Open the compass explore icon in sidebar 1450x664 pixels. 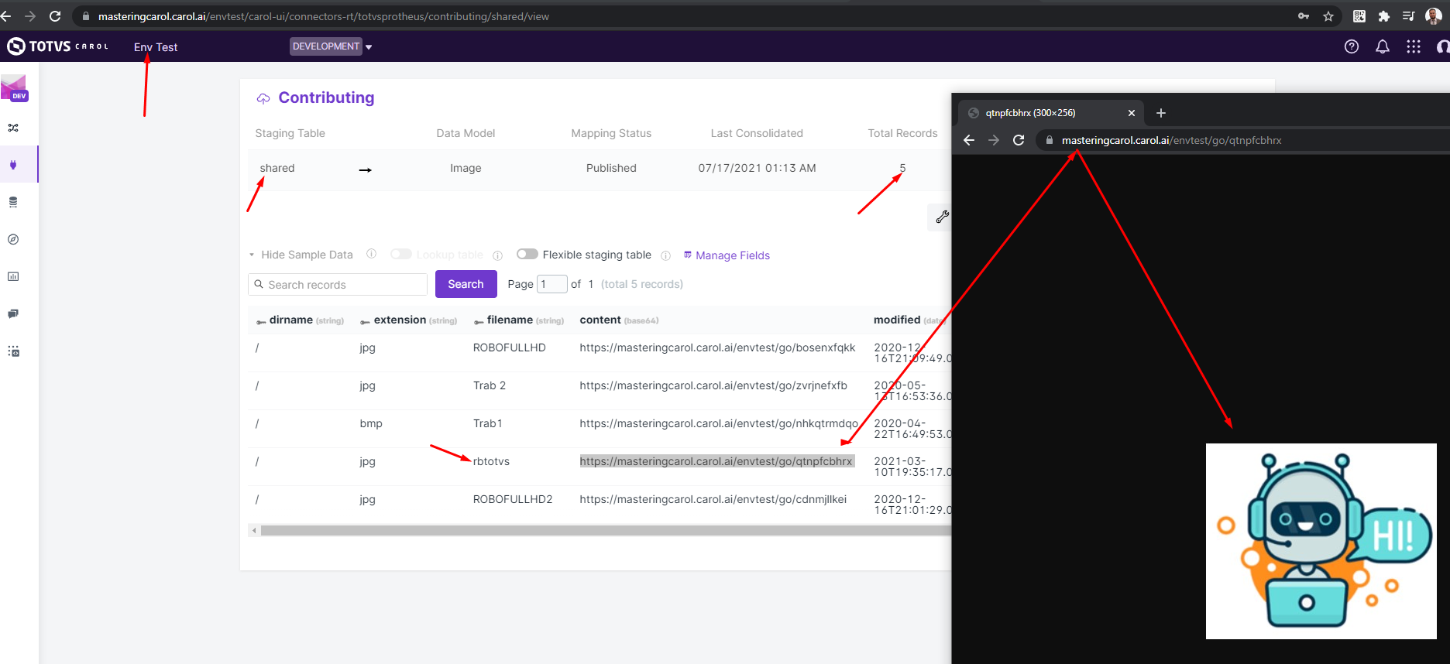(x=13, y=239)
